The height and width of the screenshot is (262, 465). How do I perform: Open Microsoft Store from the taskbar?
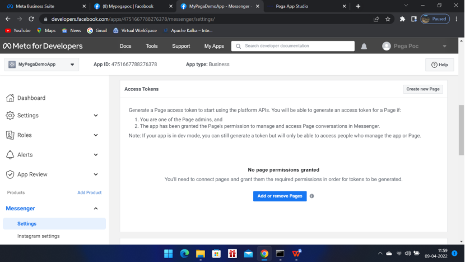point(216,254)
